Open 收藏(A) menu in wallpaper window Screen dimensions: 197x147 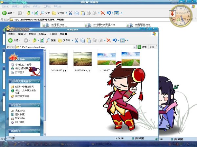pos(43,34)
